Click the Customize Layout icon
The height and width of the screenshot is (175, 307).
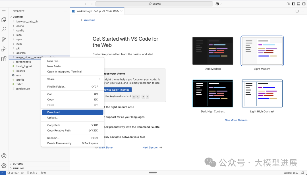coord(288,4)
